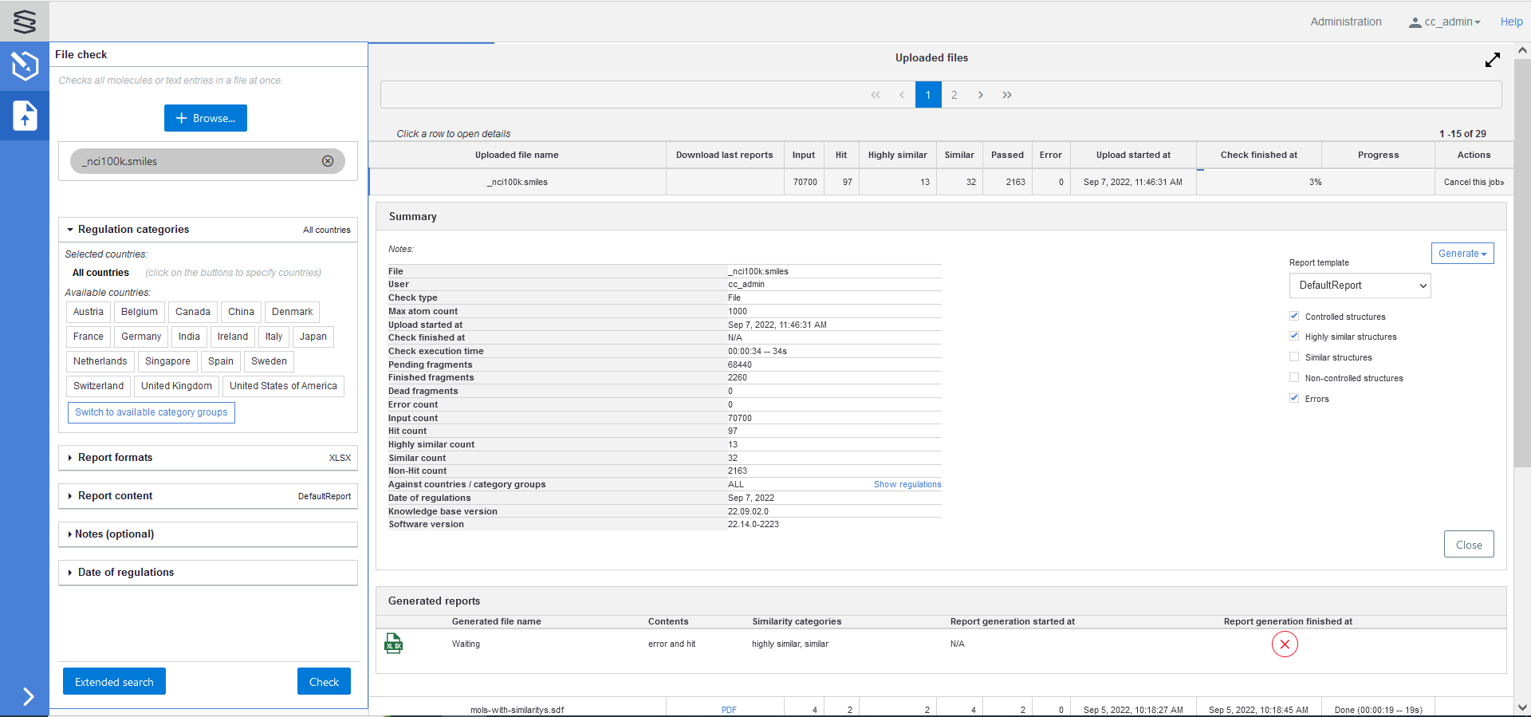Uncheck the Controlled structures checkbox
The height and width of the screenshot is (717, 1531).
(1294, 317)
